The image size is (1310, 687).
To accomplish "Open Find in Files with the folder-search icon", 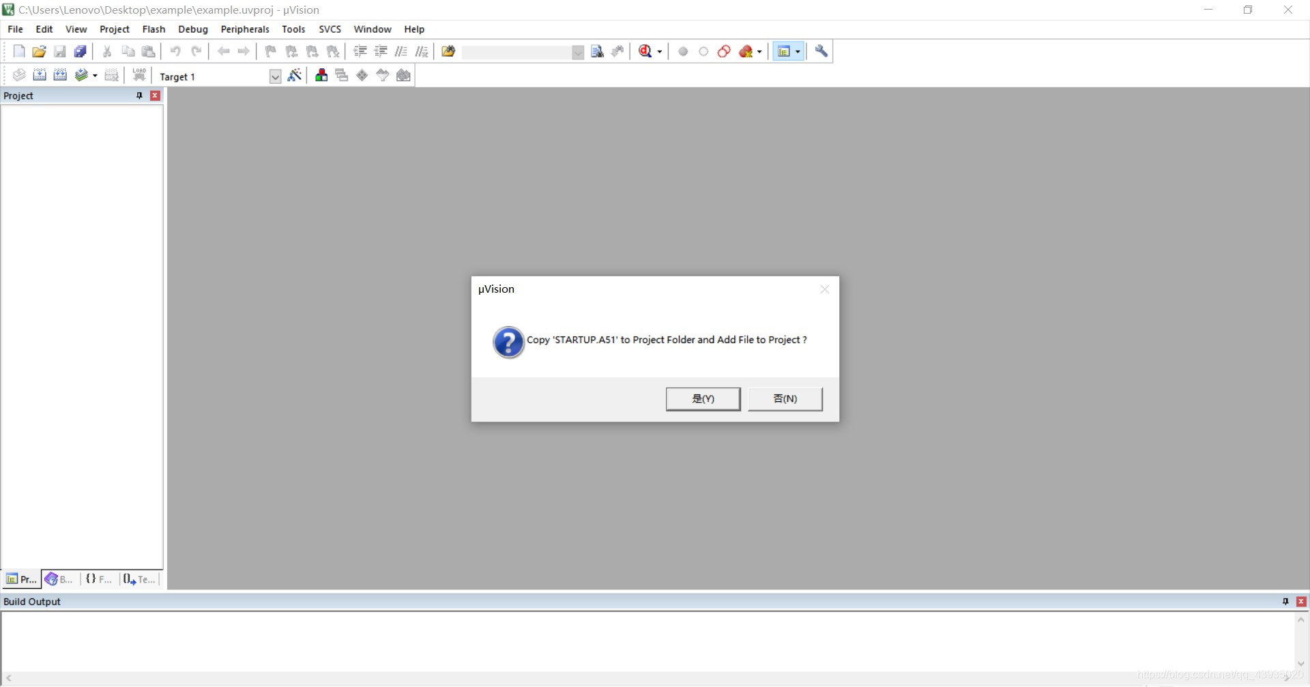I will point(448,51).
